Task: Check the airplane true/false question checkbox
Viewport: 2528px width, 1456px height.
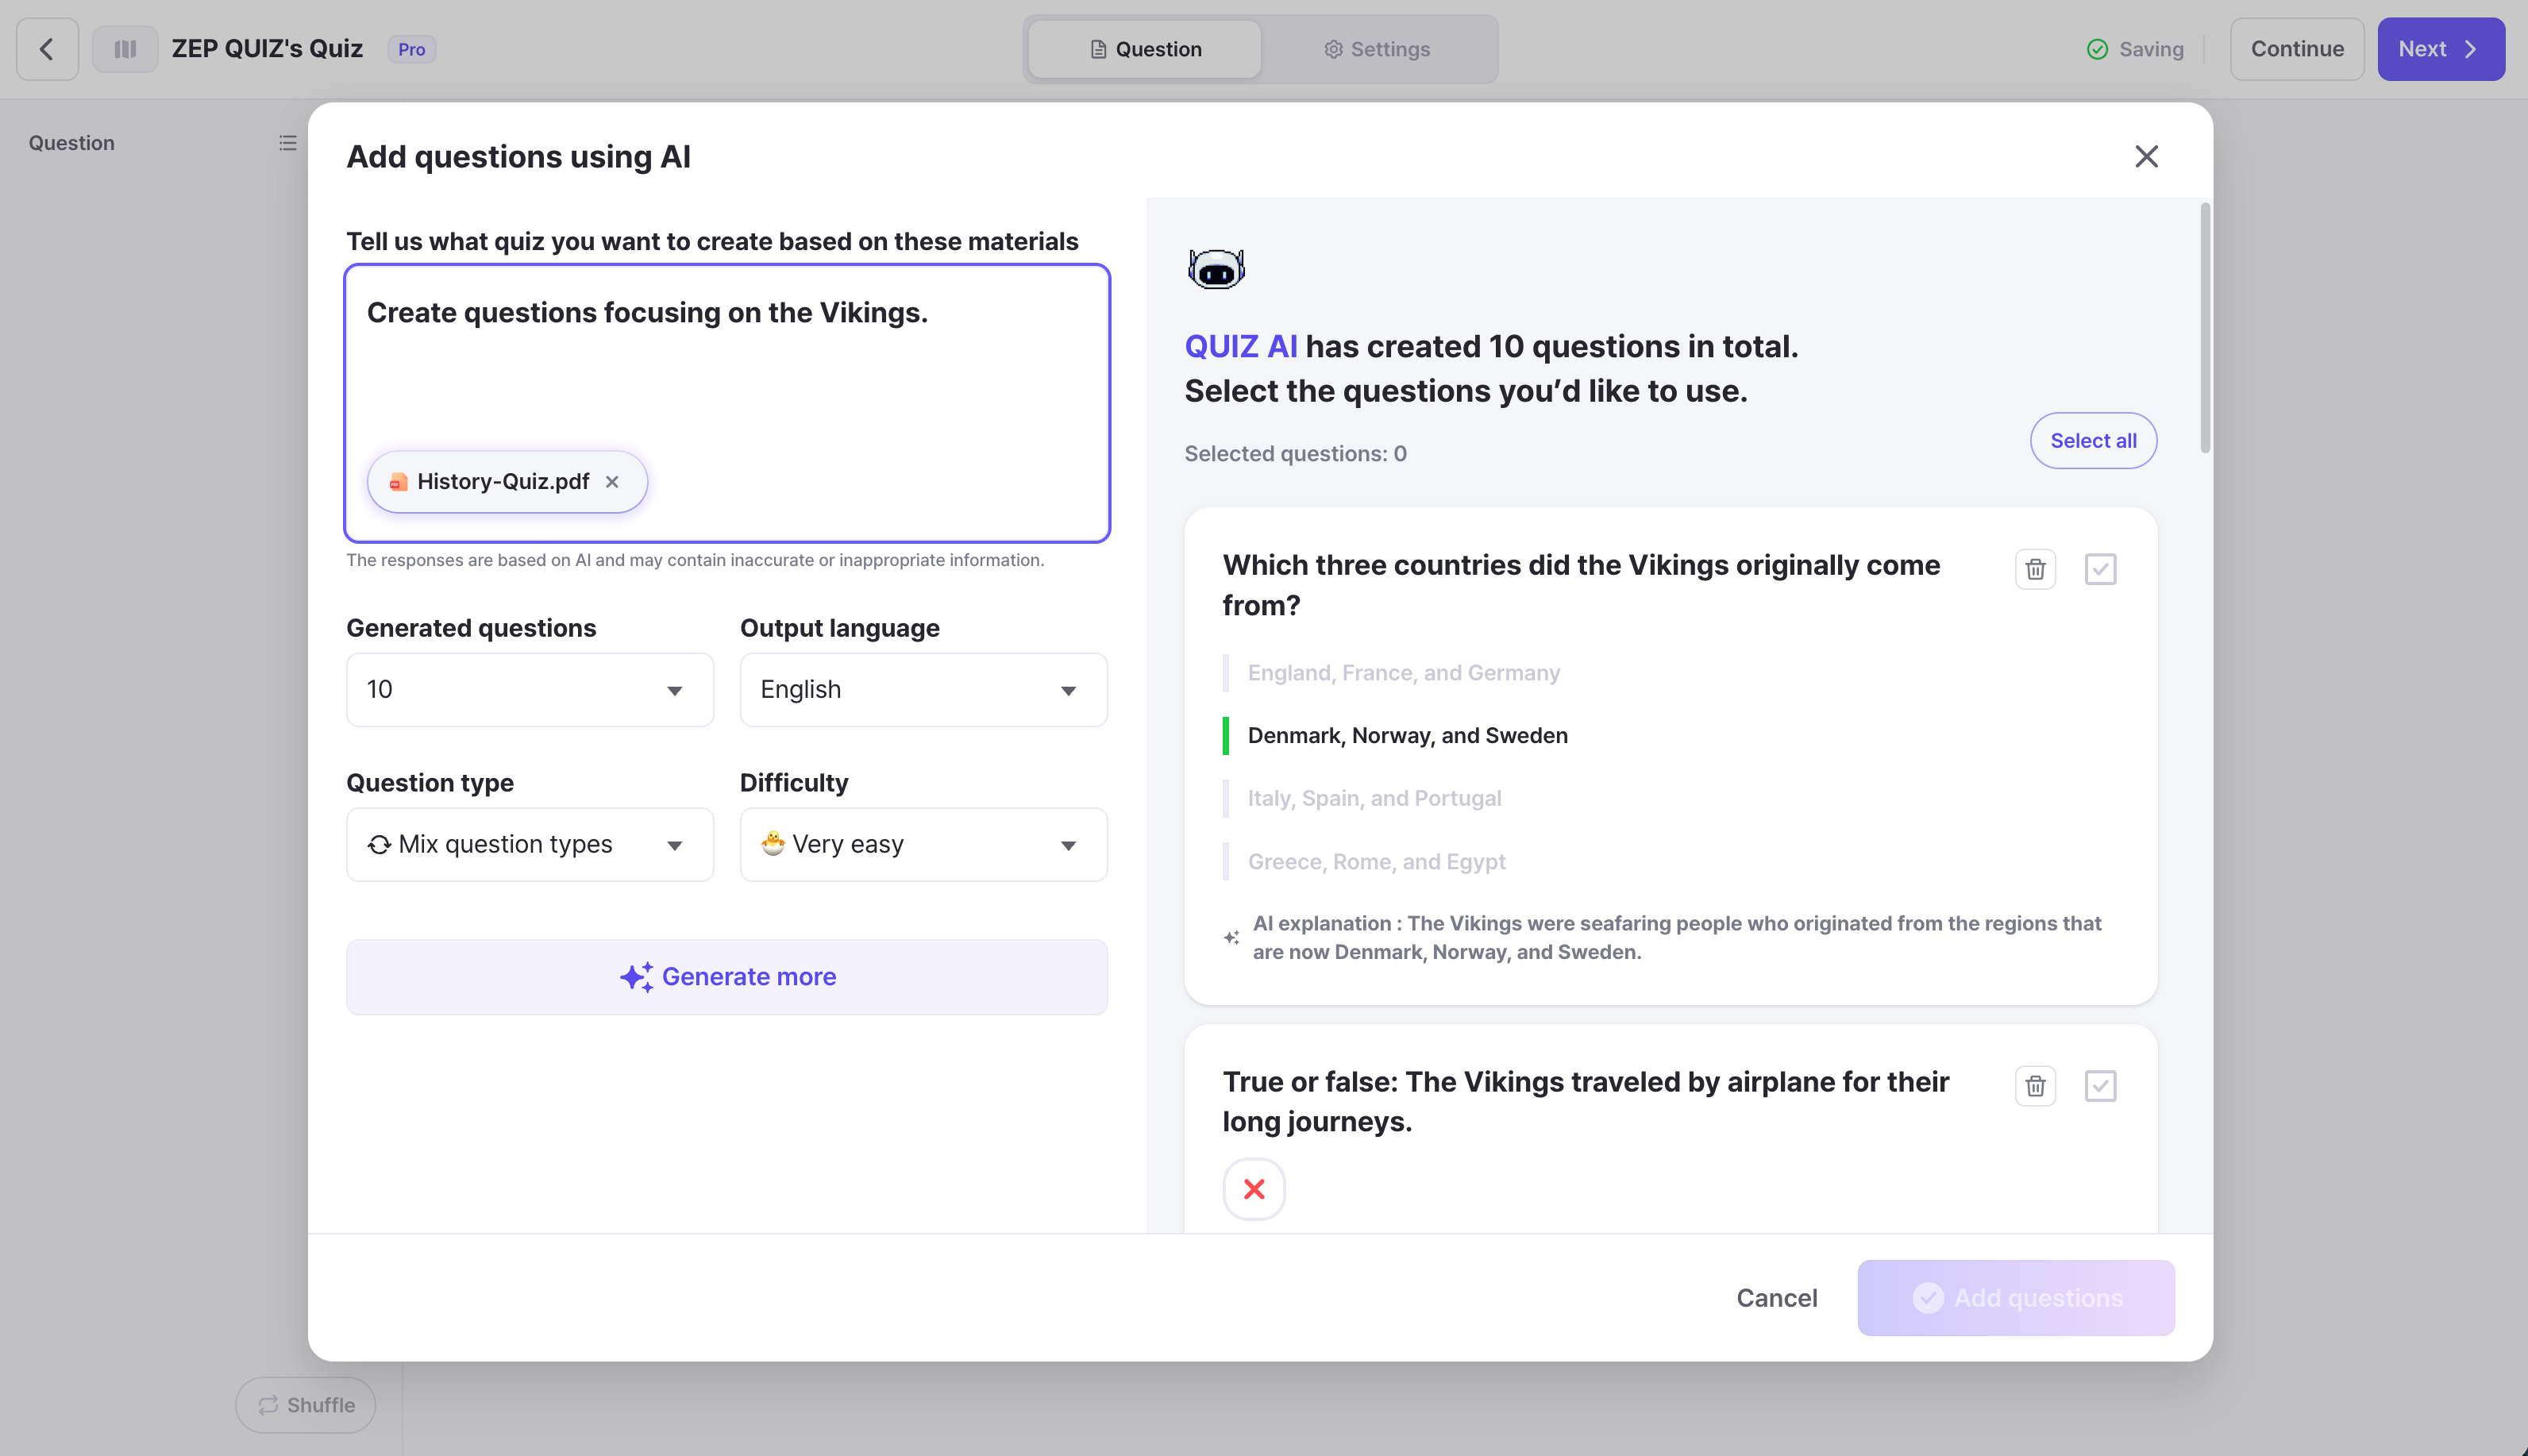Action: tap(2100, 1086)
